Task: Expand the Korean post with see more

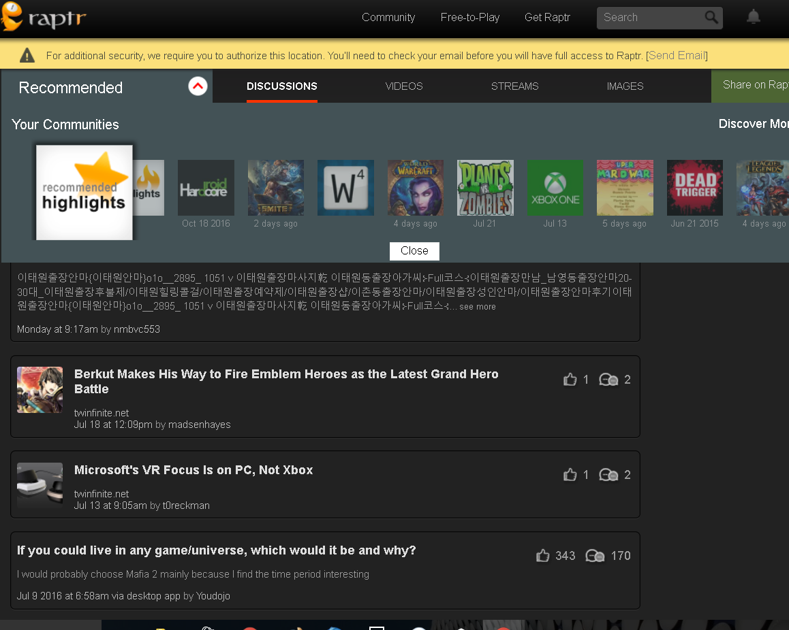Action: tap(477, 307)
